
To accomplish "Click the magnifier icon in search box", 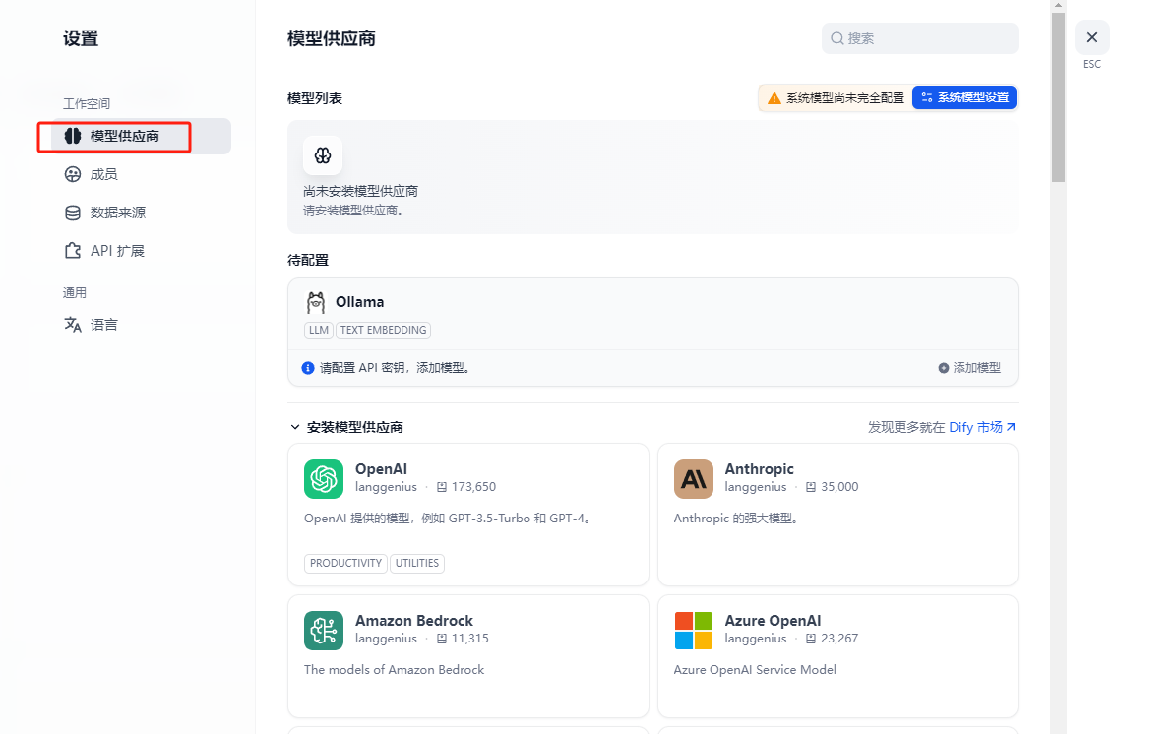I will 837,38.
